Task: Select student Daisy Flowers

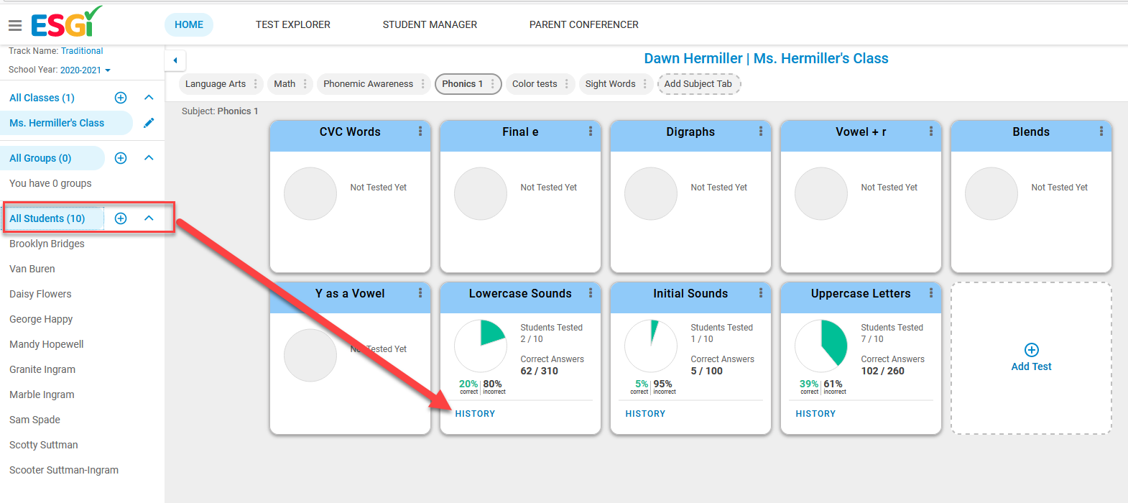Action: click(40, 294)
